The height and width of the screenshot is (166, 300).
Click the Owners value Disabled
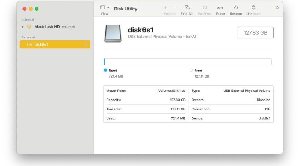264,100
